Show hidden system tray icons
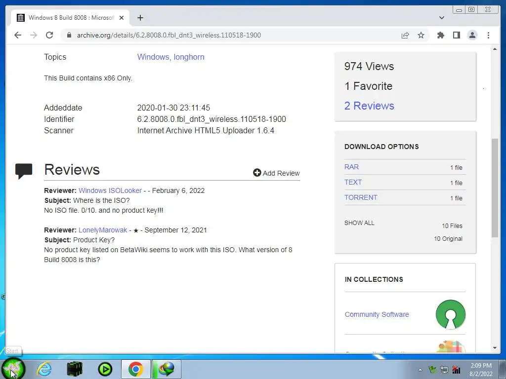Image resolution: width=506 pixels, height=379 pixels. pos(420,370)
